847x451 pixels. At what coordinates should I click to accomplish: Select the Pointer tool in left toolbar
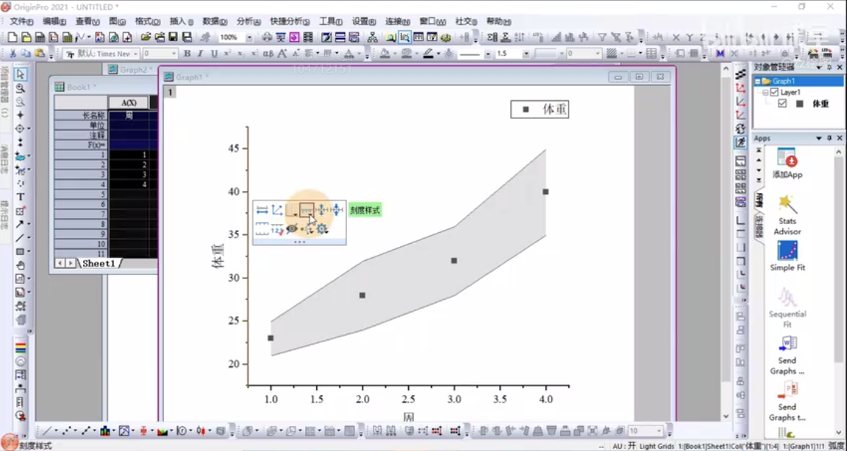pyautogui.click(x=20, y=74)
